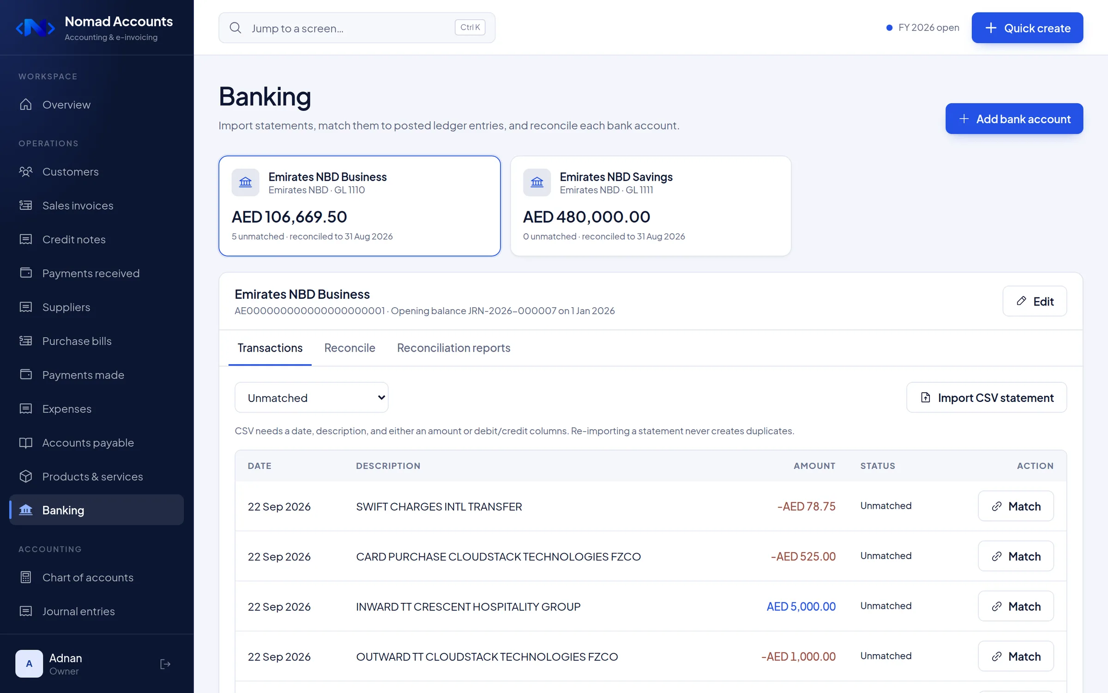Screen dimensions: 1108x693
Task: Click the AED 480,000.00 balance
Action: [x=587, y=217]
